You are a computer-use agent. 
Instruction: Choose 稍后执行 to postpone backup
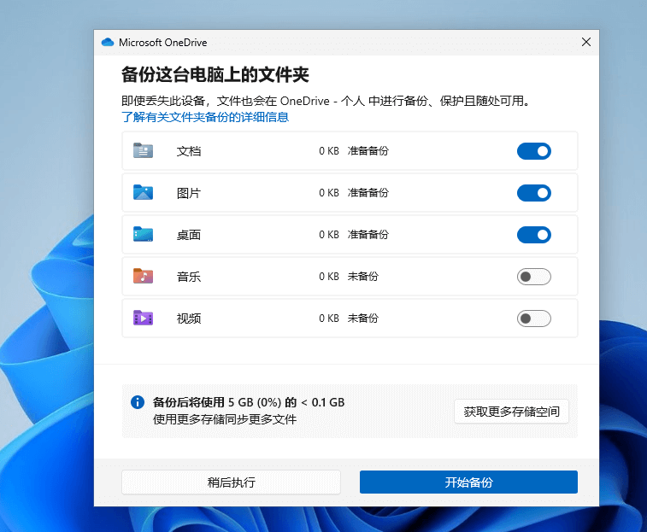[231, 482]
